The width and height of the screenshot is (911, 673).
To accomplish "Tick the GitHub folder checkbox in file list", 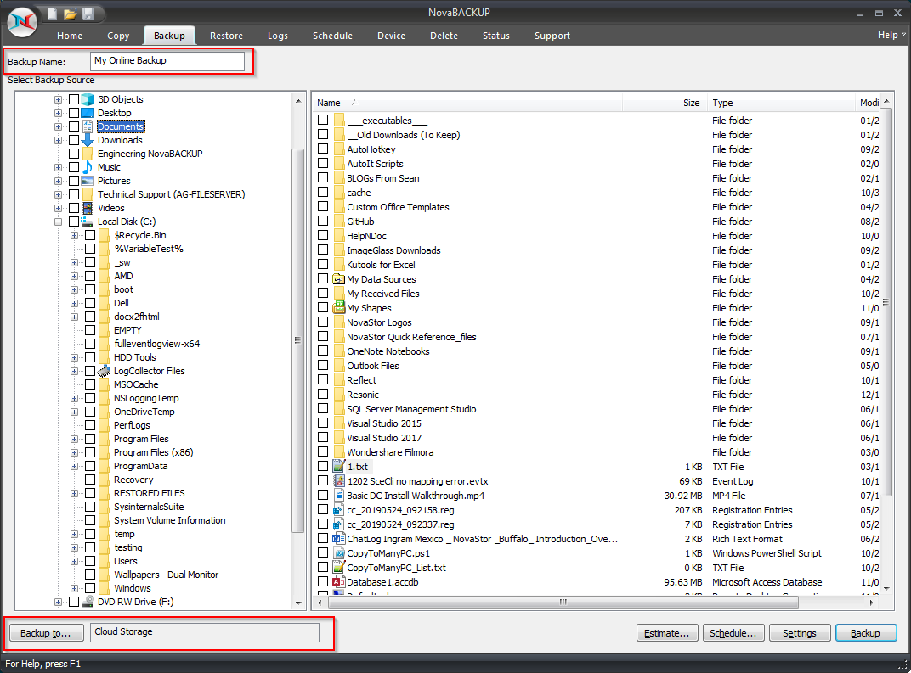I will [323, 221].
